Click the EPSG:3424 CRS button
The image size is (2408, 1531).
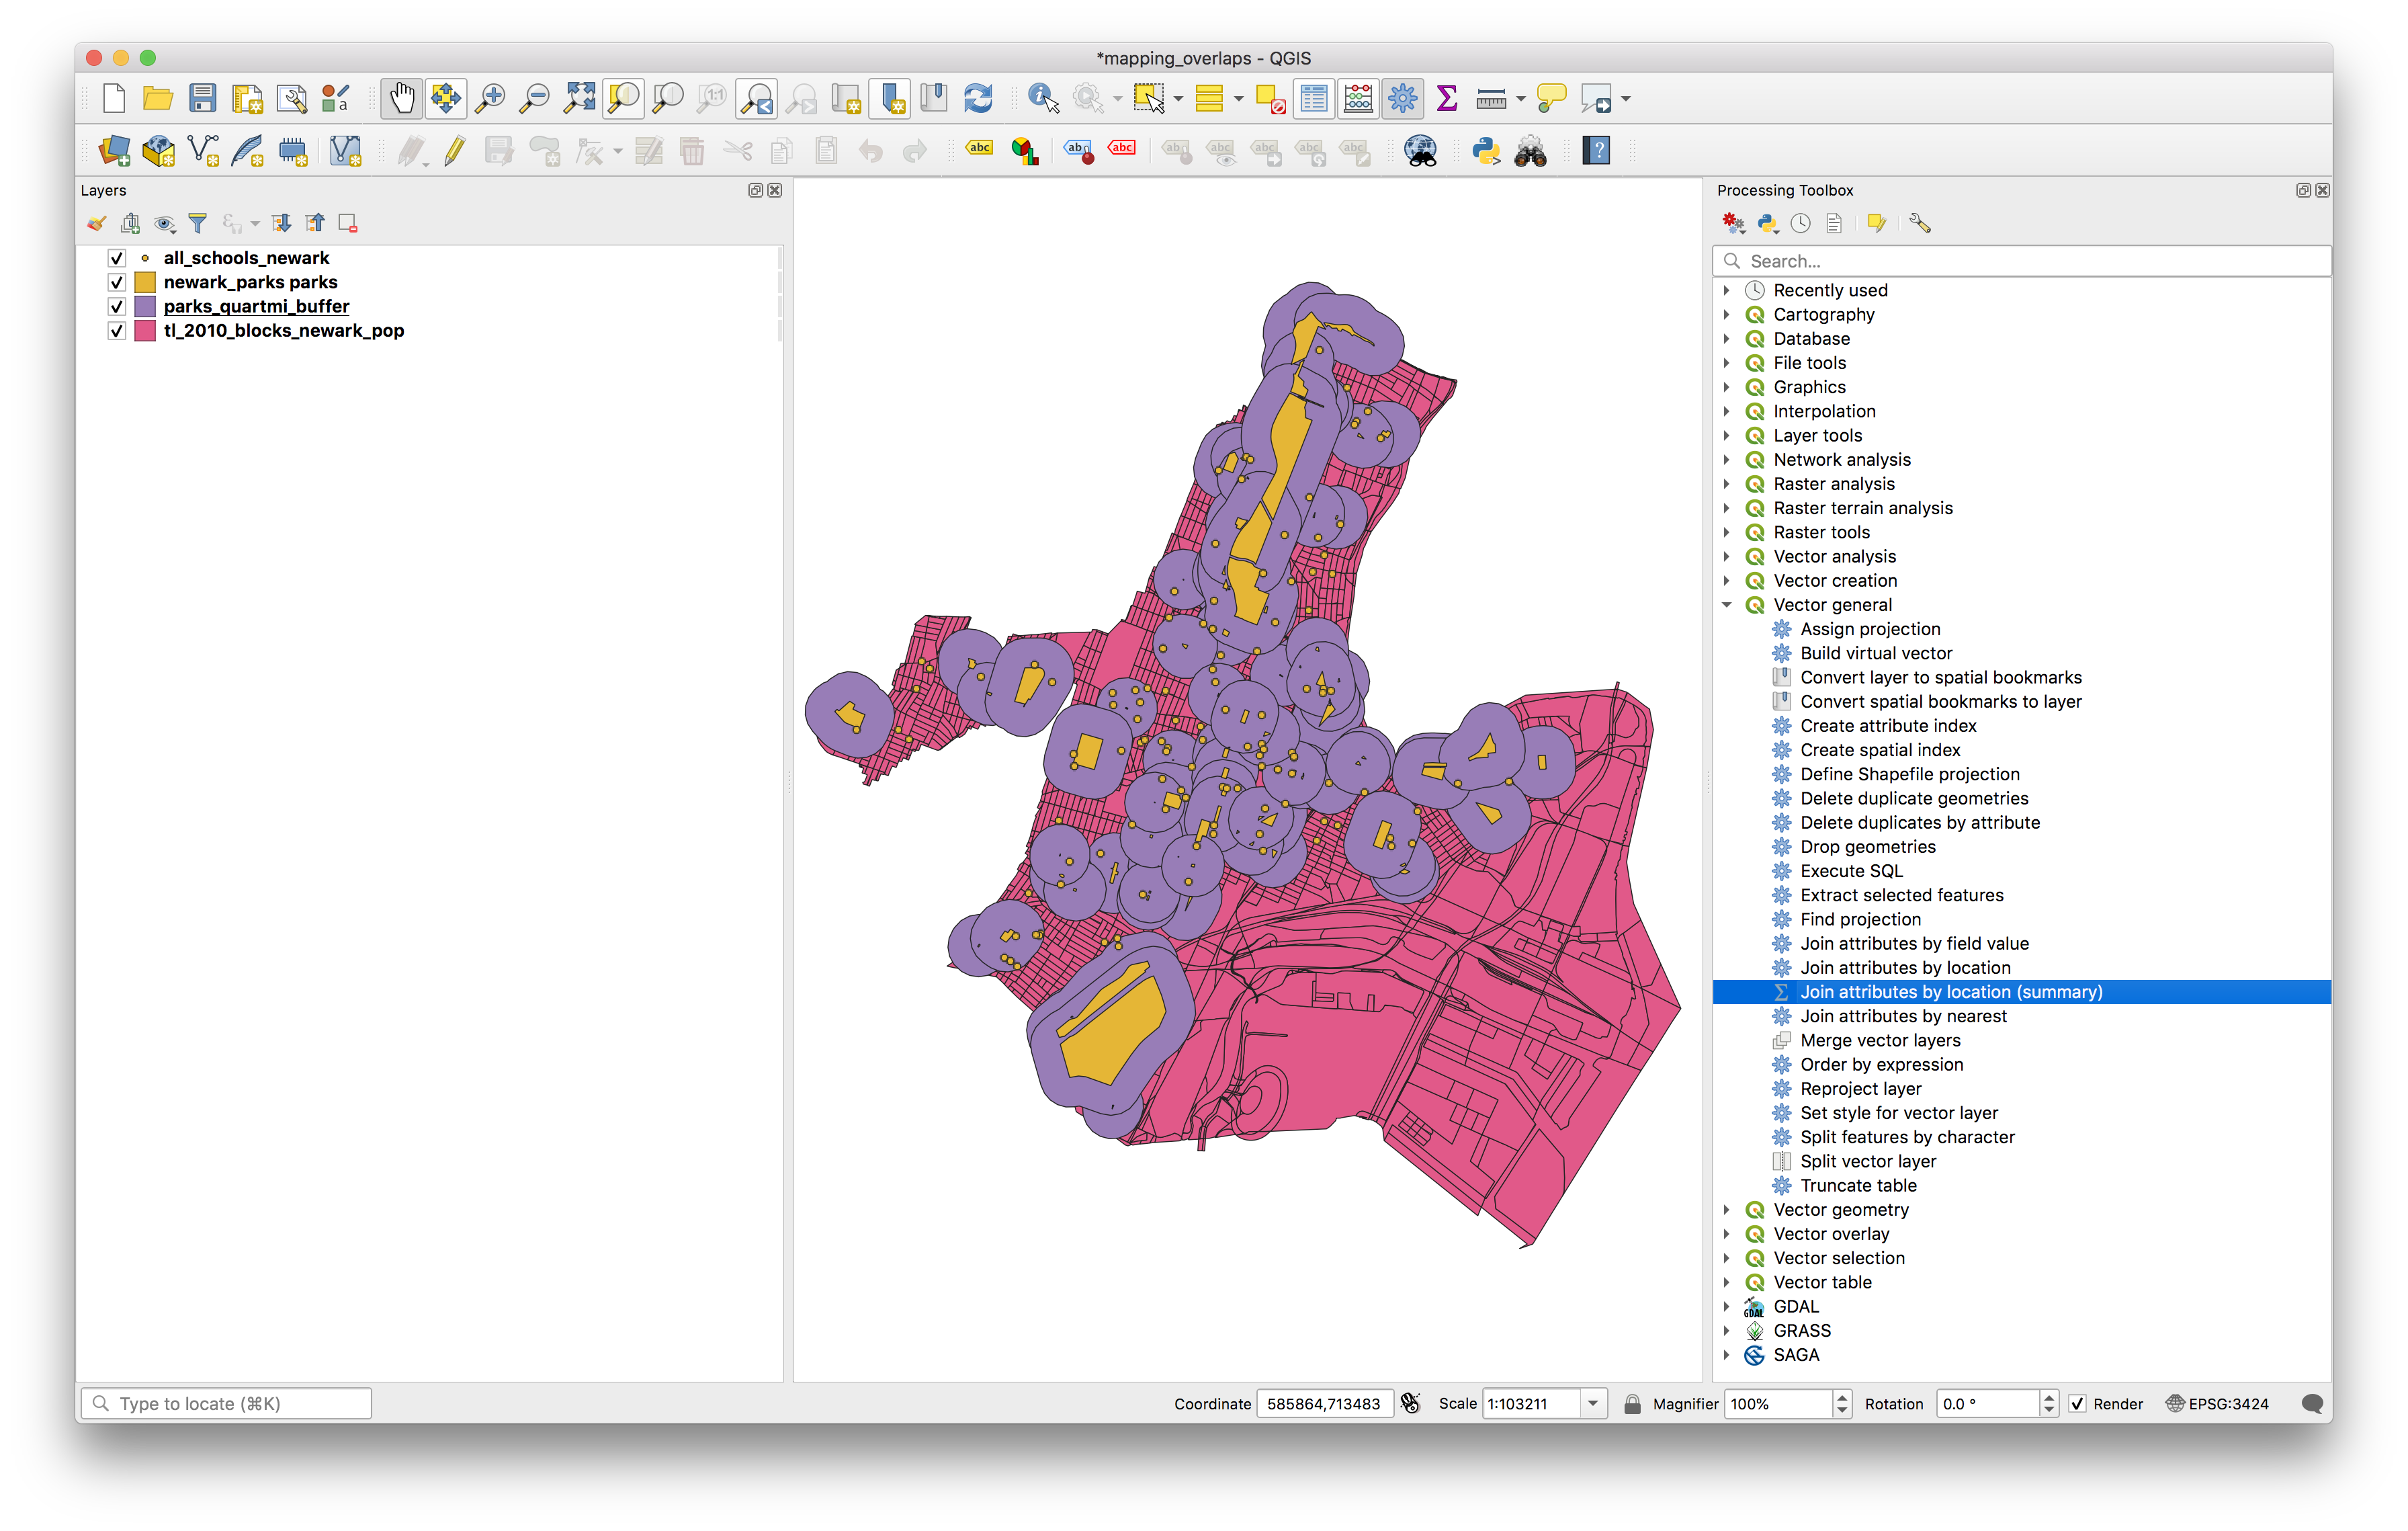point(2217,1404)
